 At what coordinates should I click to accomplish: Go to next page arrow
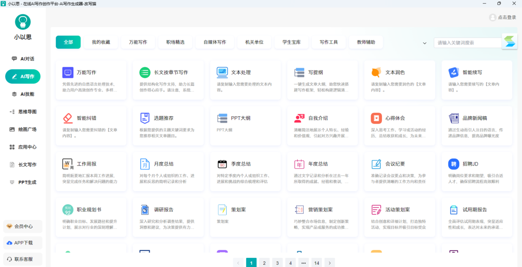point(330,263)
